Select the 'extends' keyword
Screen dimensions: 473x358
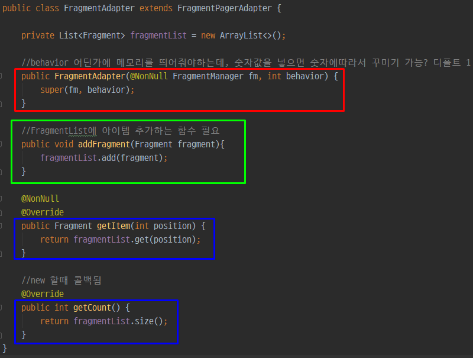pos(156,8)
